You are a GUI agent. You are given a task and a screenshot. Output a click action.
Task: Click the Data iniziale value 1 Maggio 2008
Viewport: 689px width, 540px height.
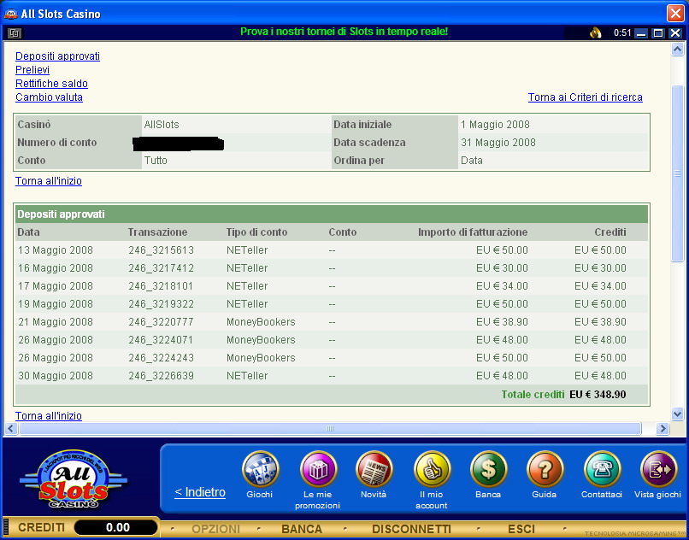pyautogui.click(x=495, y=125)
